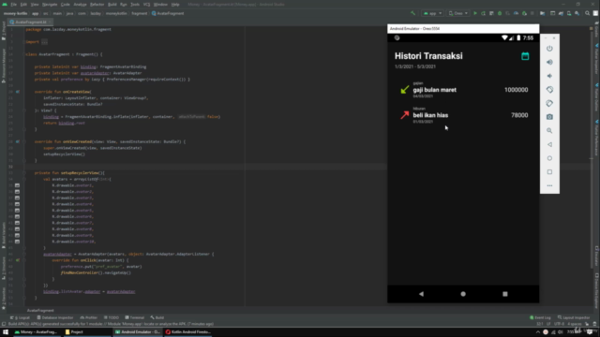This screenshot has width=600, height=337.
Task: Click the emulator sidebar home circle icon
Action: coord(549,158)
